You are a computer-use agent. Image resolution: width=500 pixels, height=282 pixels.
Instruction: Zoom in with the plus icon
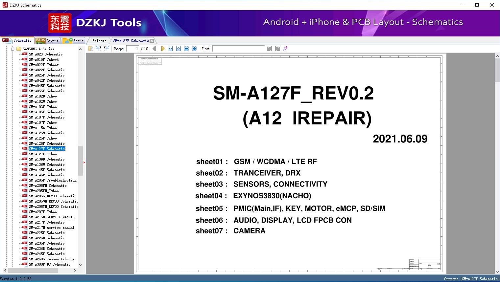[x=194, y=49]
